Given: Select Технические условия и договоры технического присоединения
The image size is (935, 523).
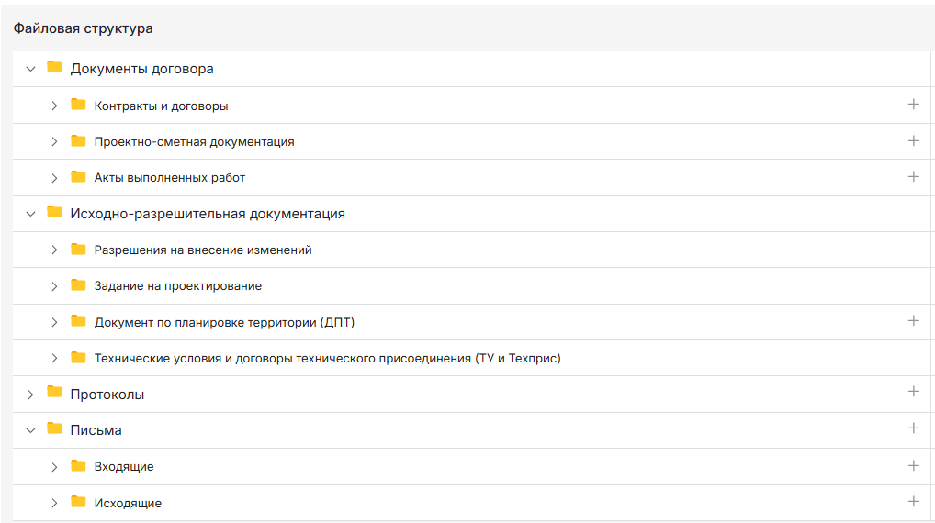Looking at the screenshot, I should (327, 358).
